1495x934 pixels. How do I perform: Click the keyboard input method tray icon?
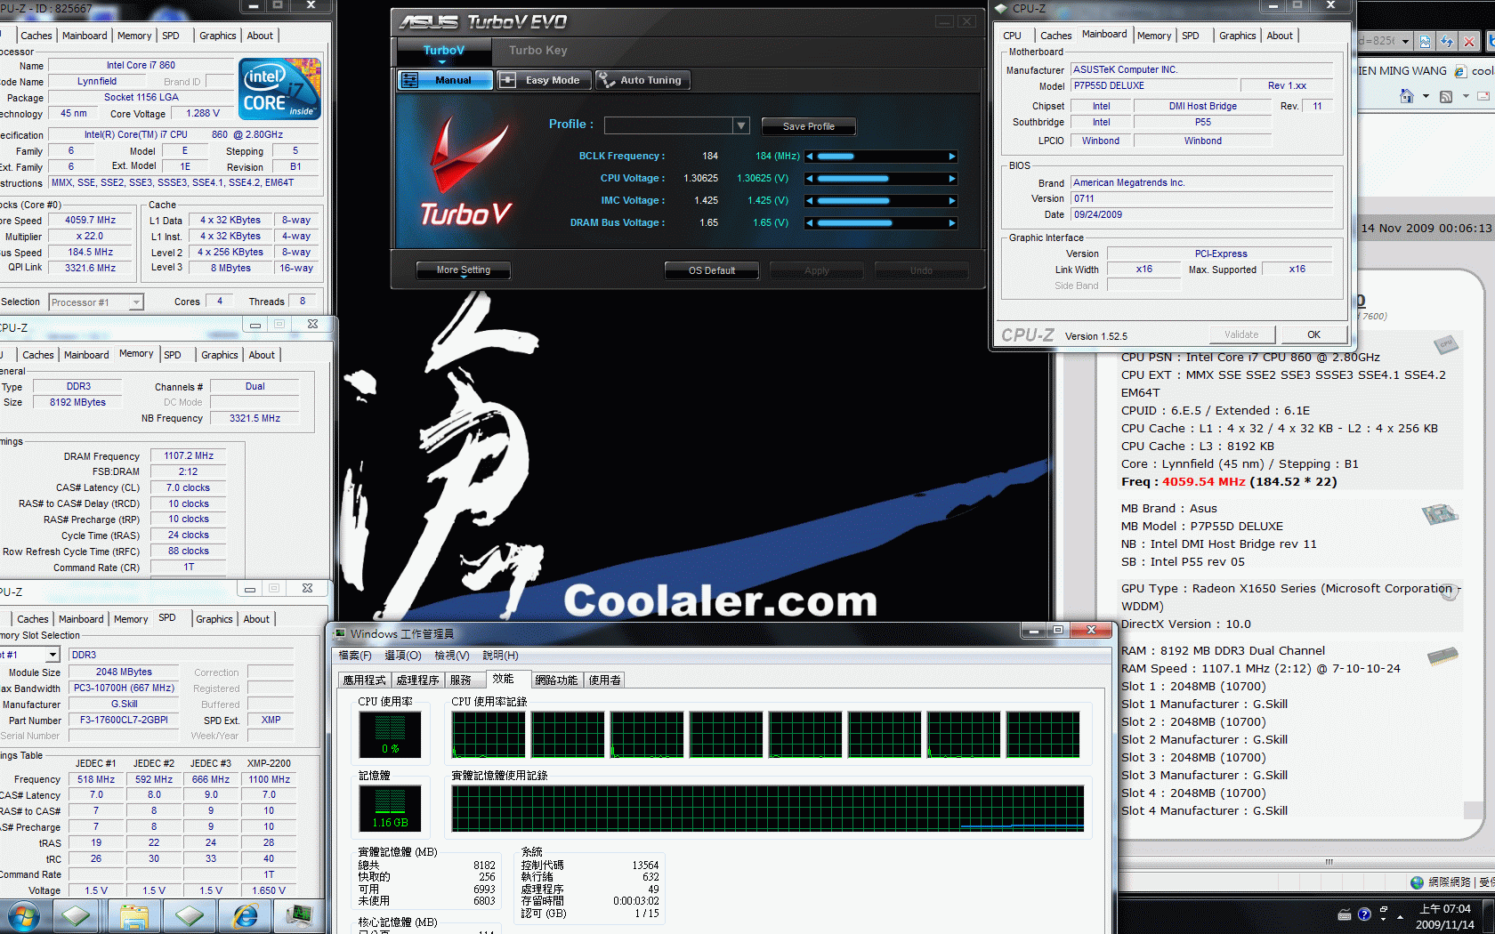pos(1345,914)
